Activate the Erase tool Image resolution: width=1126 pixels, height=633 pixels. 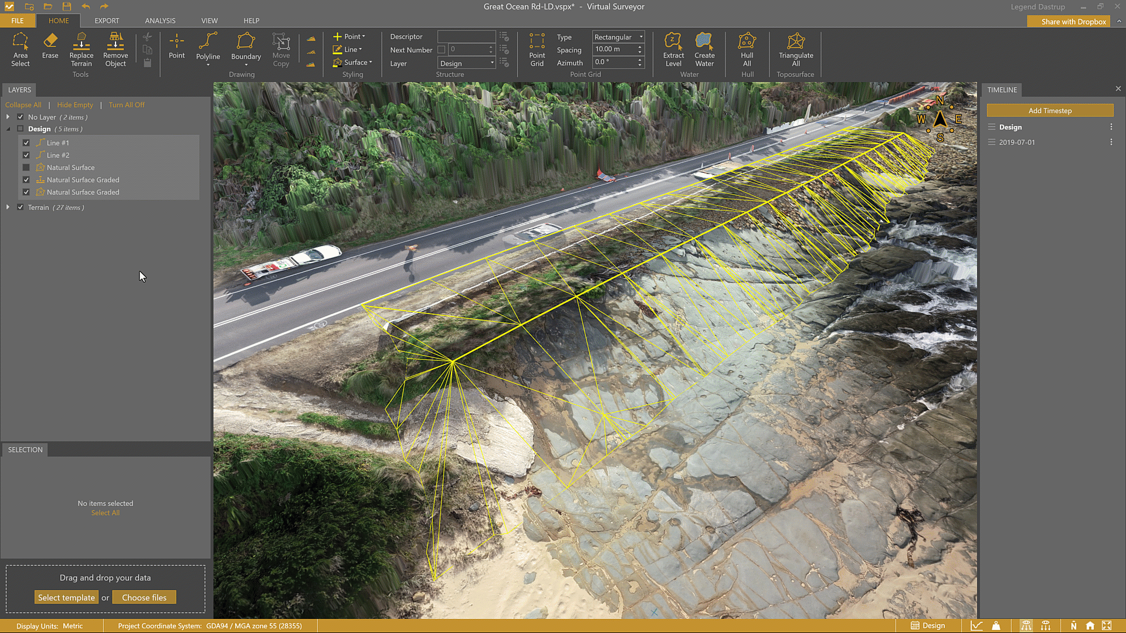coord(50,46)
